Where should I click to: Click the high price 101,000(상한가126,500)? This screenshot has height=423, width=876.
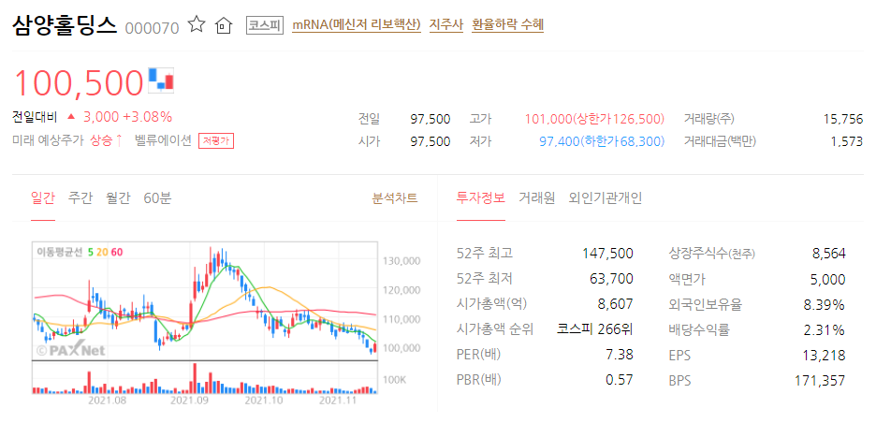594,119
